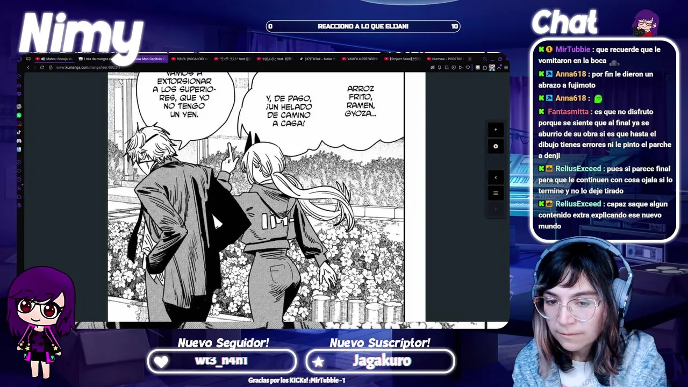
Task: Open the player icon in the browser sidebar
Action: [19, 162]
